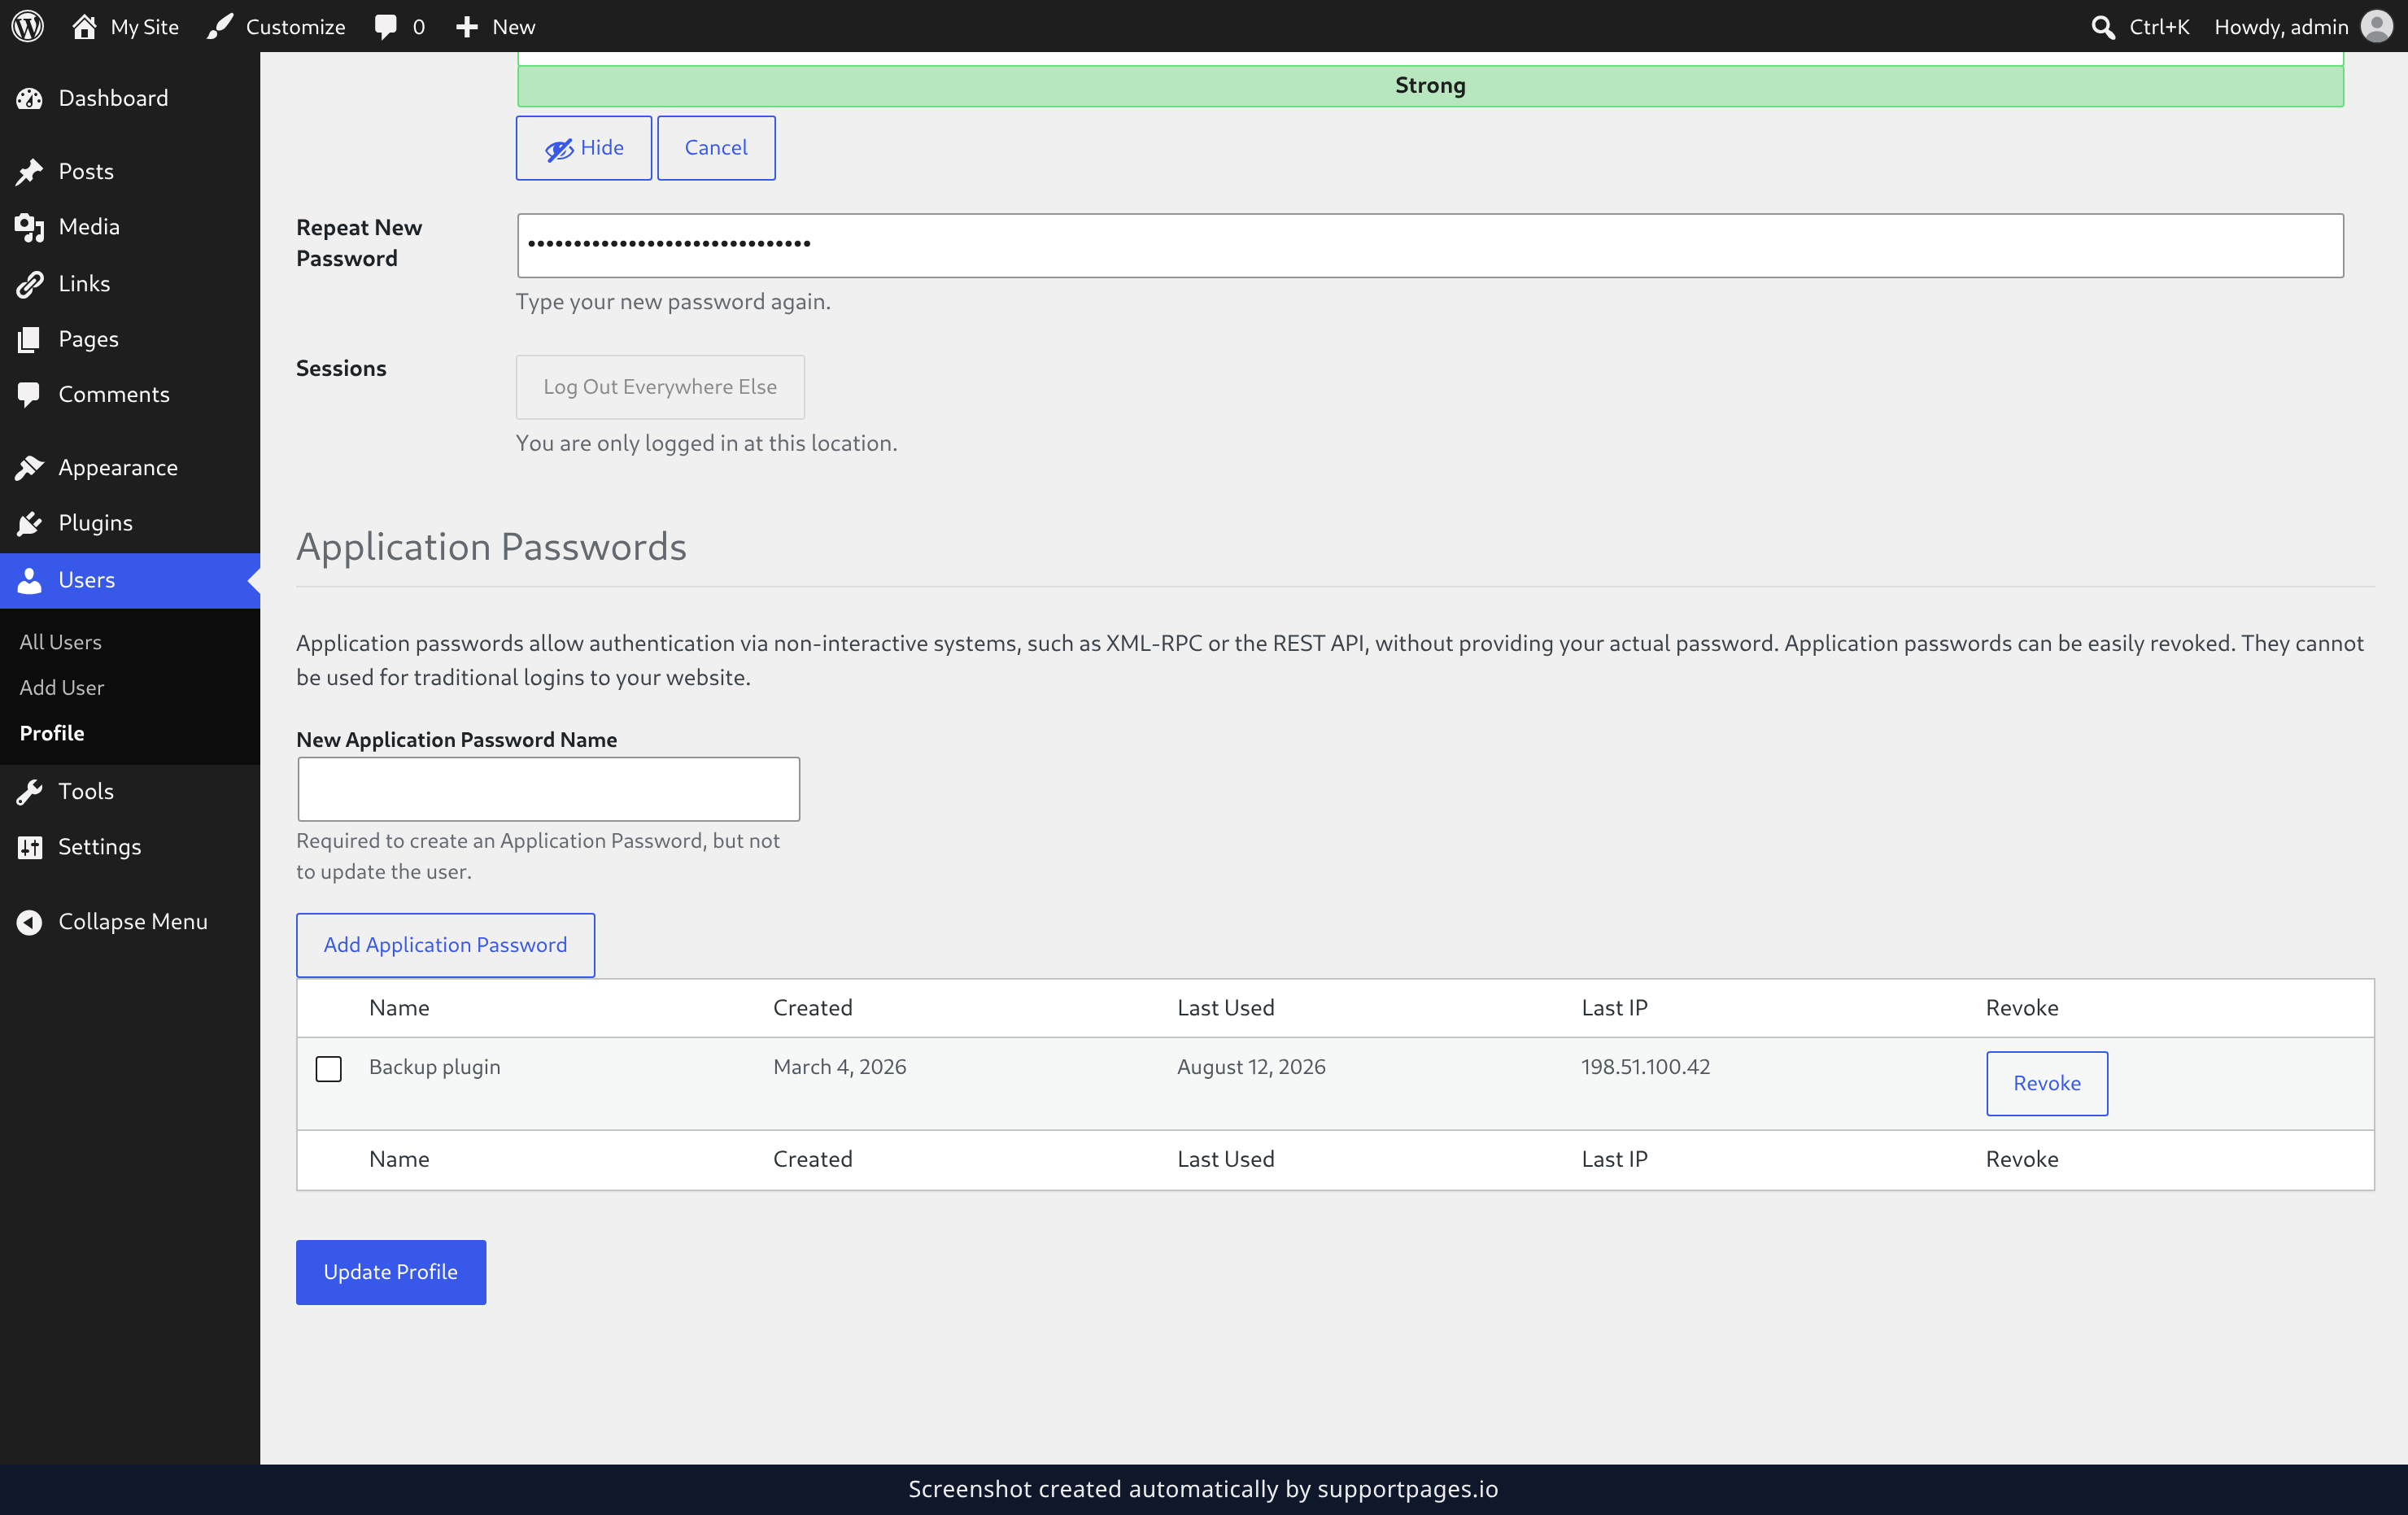Open All Users submenu item
Viewport: 2408px width, 1515px height.
[60, 642]
